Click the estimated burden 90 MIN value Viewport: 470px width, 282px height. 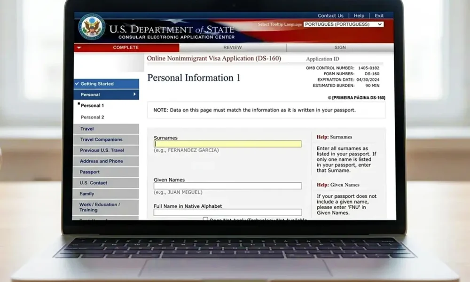tap(372, 86)
